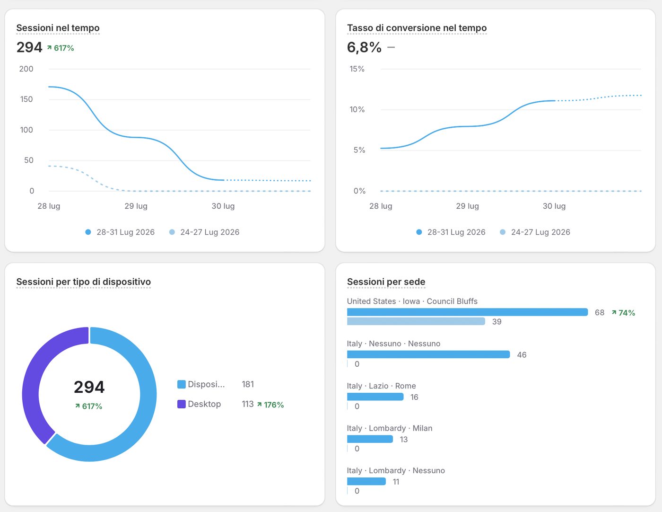Click the purple Desktop legend swatch
Viewport: 662px width, 512px height.
pyautogui.click(x=182, y=404)
